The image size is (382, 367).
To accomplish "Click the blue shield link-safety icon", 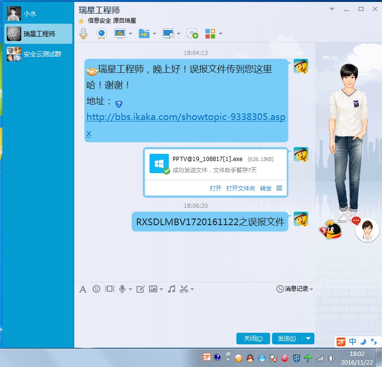I will click(119, 104).
